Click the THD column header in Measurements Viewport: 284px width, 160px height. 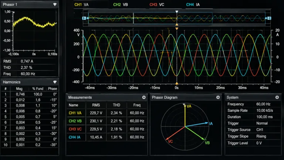(116, 105)
